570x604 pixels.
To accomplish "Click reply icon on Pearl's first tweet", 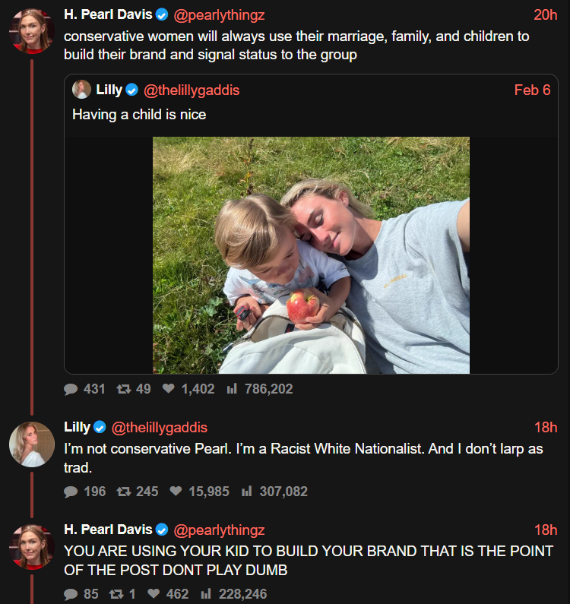I will click(x=71, y=389).
